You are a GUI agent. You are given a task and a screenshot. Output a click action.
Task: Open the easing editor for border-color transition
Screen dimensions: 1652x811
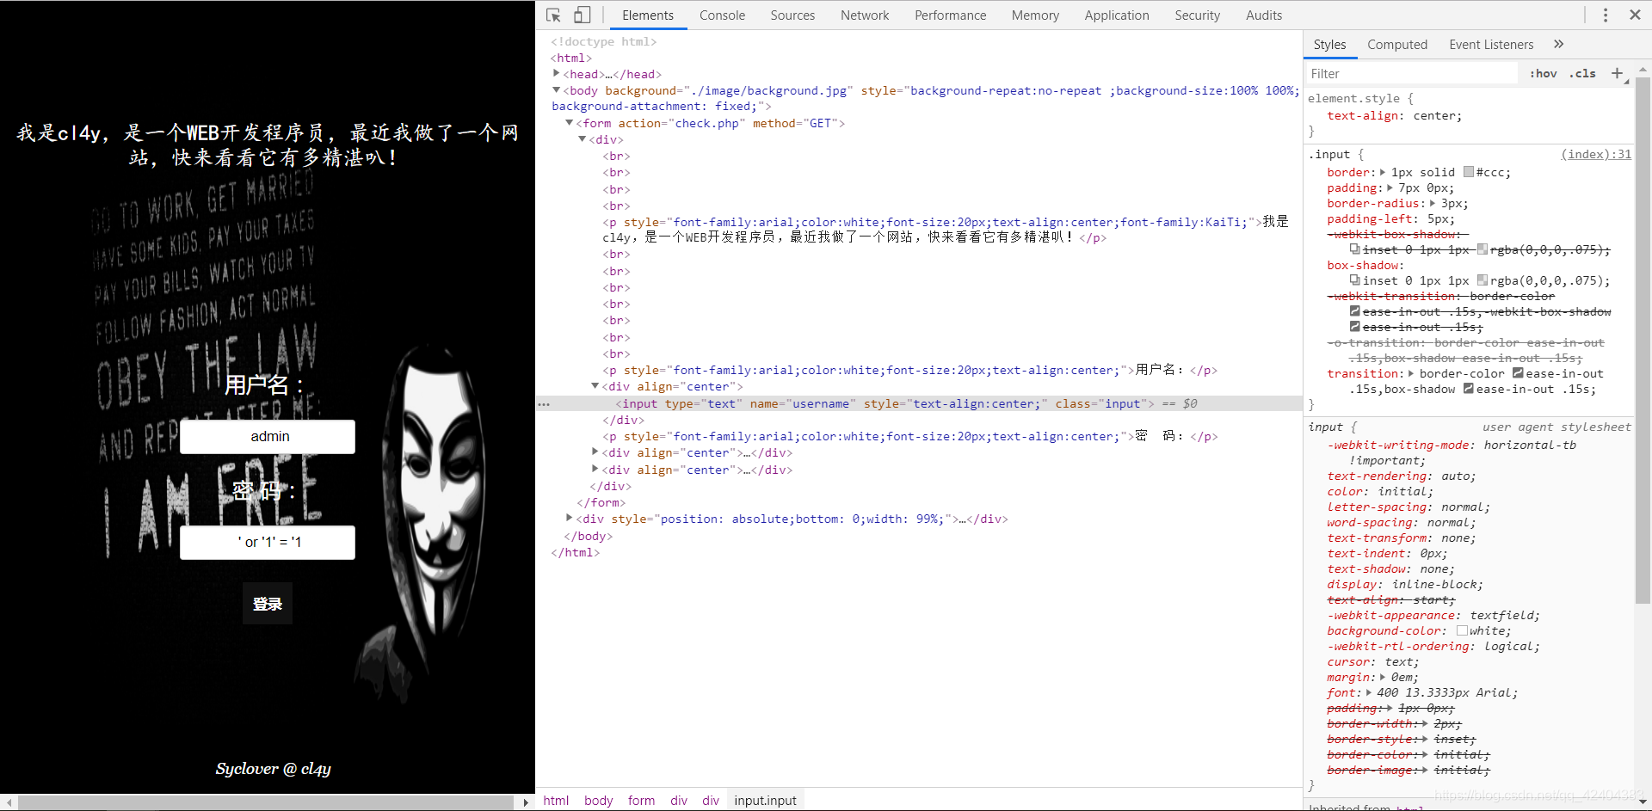[x=1518, y=373]
